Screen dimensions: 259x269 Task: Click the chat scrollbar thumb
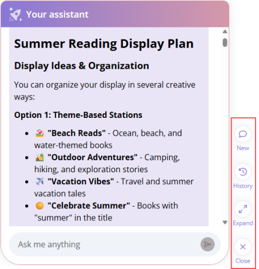pos(225,42)
